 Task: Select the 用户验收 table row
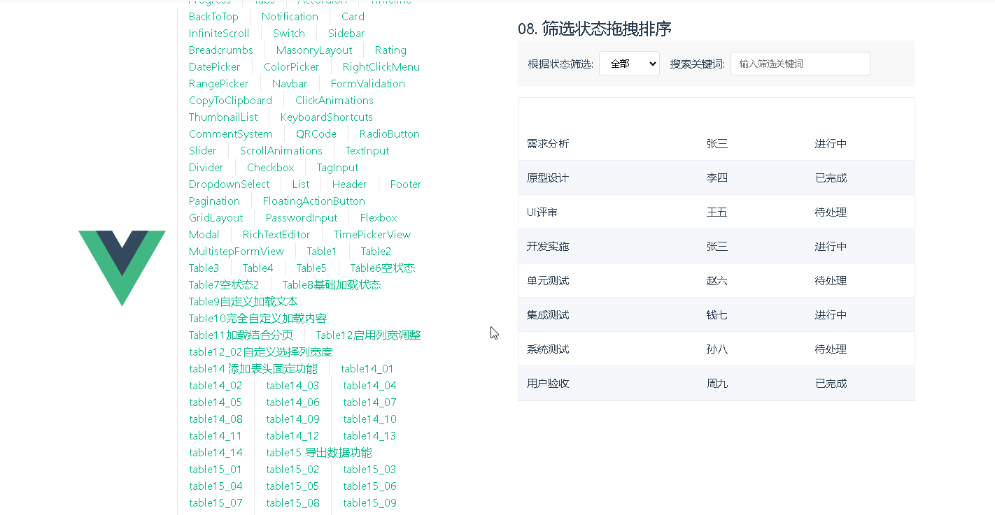click(x=716, y=383)
